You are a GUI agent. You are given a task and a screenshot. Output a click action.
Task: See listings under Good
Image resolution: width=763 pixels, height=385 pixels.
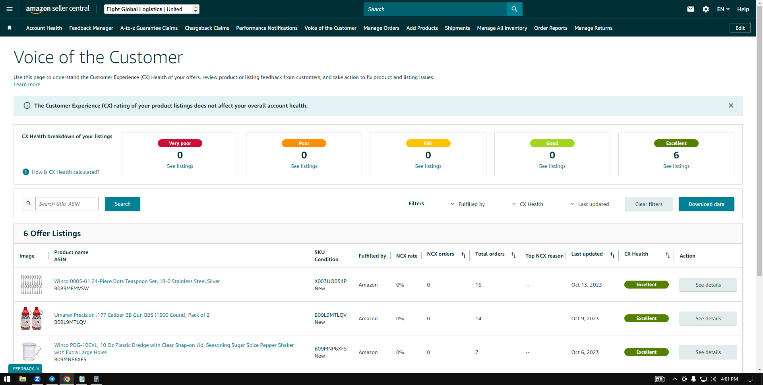point(552,166)
